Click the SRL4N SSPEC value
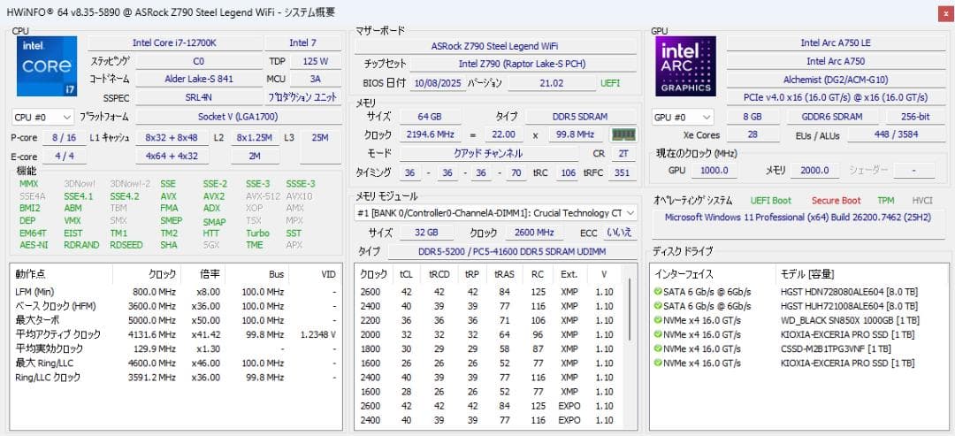This screenshot has width=955, height=436. (x=199, y=96)
